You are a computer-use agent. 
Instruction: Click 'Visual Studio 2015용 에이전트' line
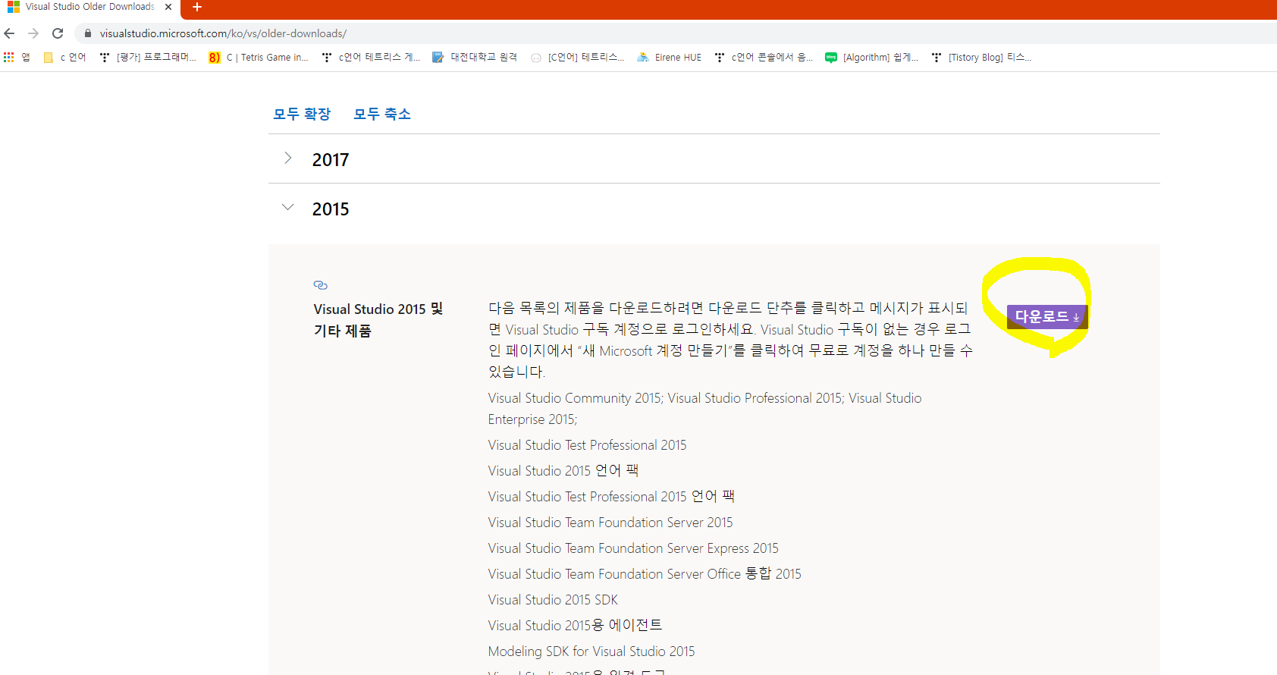(575, 626)
